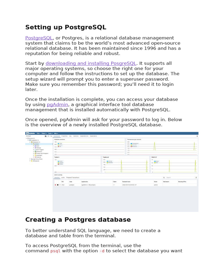Click the Schemas icon in tree
This screenshot has width=209, height=279.
35,157
